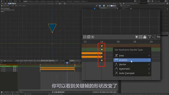Click current frame indicator in dope sheet

coord(67,63)
